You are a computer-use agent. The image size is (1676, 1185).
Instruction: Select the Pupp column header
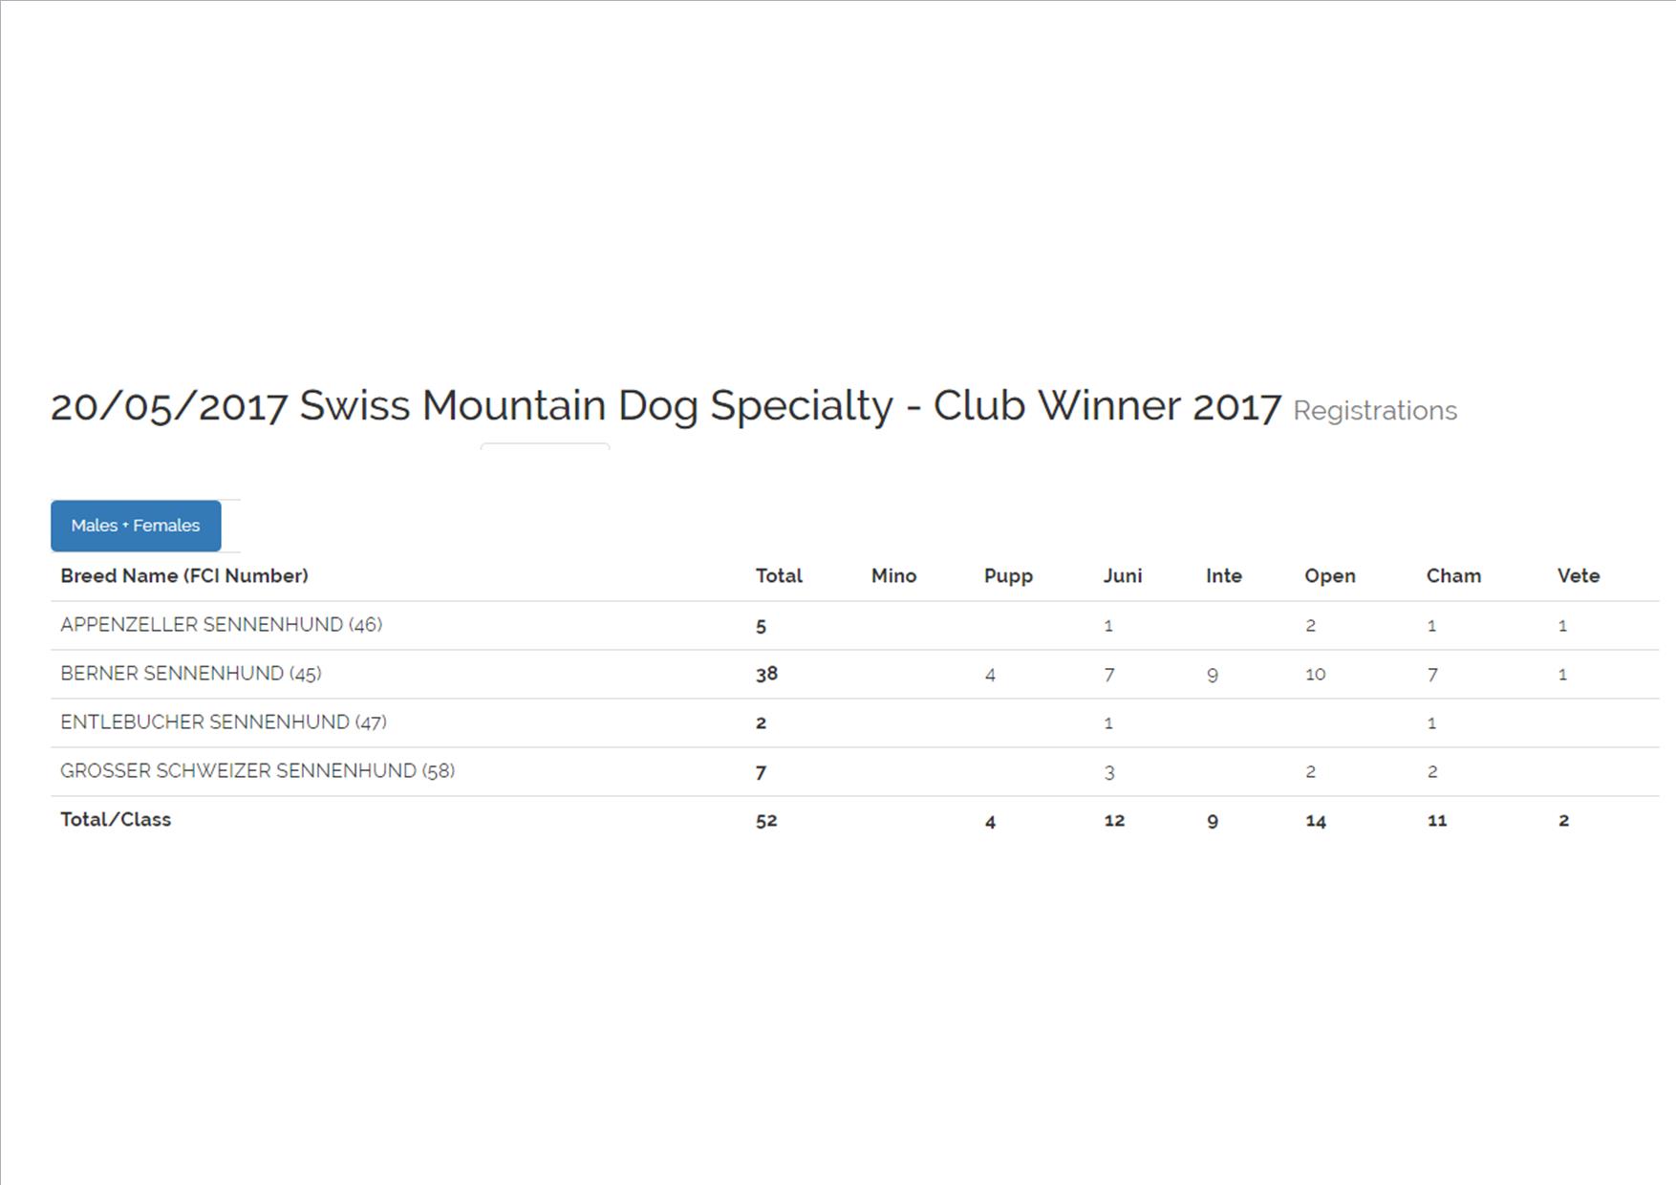pyautogui.click(x=1008, y=575)
